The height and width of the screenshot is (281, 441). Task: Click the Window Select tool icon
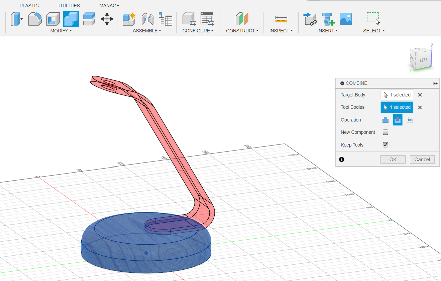373,19
